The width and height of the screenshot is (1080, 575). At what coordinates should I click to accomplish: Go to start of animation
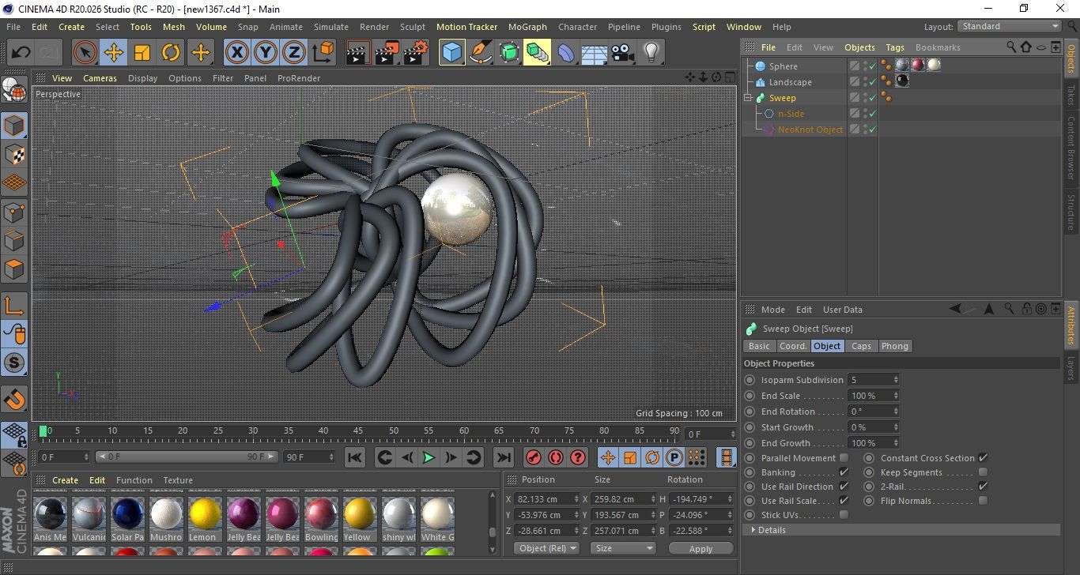pos(355,457)
